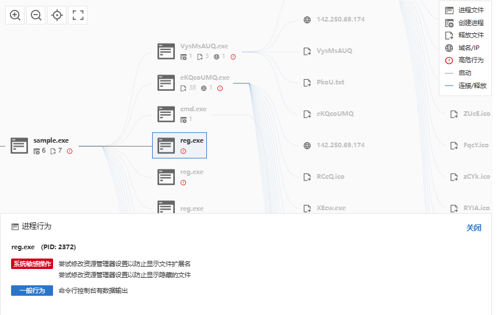Click the VysMsAUQ.exe process icon

pos(166,51)
